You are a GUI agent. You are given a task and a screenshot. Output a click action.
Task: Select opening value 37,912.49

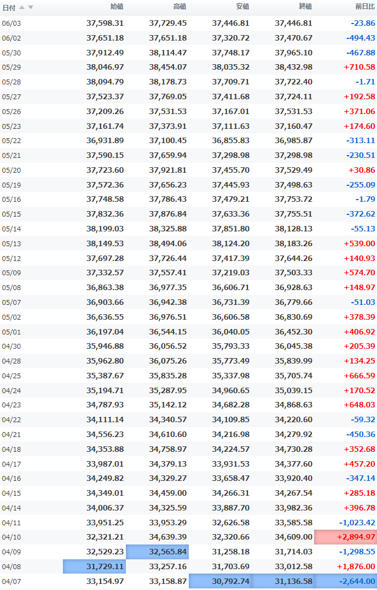click(x=105, y=53)
